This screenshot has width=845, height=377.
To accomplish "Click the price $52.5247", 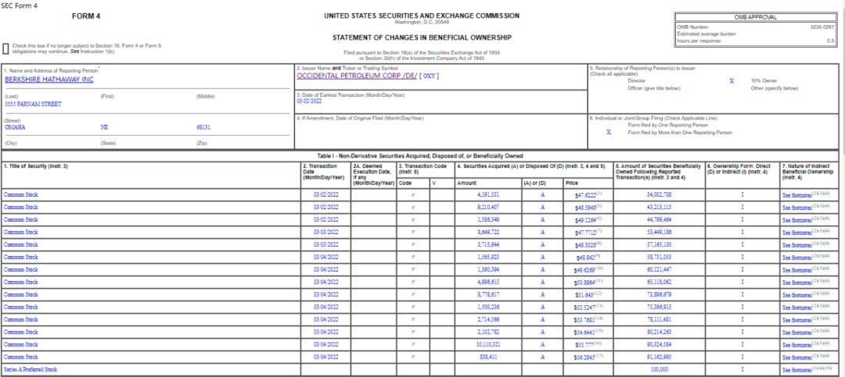I will (x=585, y=307).
